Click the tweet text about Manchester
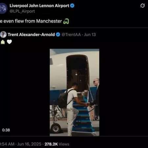Image resolution: width=148 pixels, height=148 pixels. [31, 21]
